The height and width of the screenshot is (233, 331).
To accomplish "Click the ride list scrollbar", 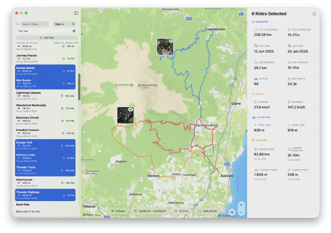I will [x=79, y=86].
